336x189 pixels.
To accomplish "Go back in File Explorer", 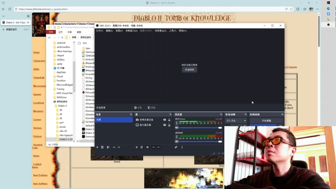I will click(x=50, y=37).
